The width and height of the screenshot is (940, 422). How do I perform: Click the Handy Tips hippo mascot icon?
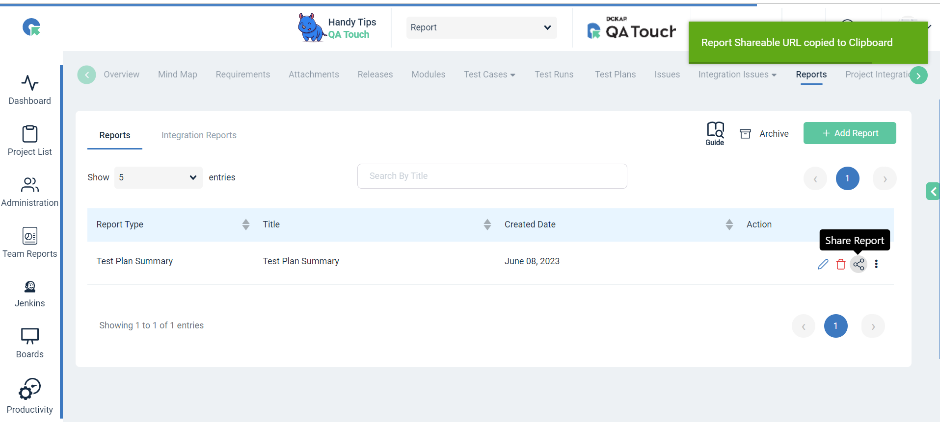311,27
